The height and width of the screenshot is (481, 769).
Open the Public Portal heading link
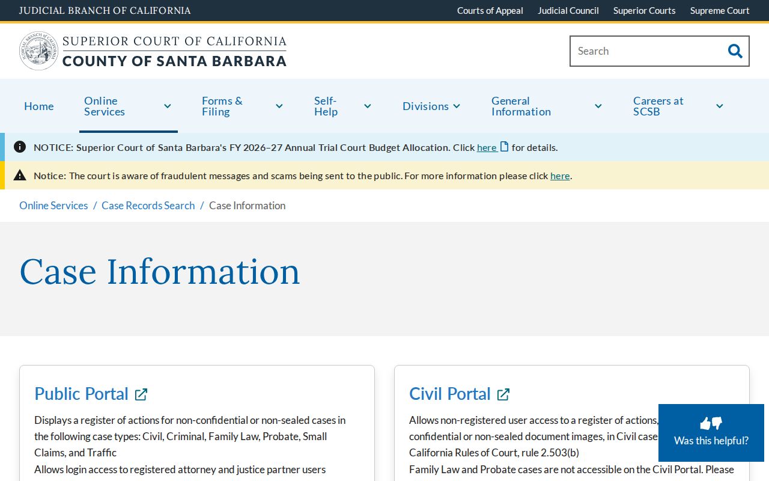coord(82,394)
